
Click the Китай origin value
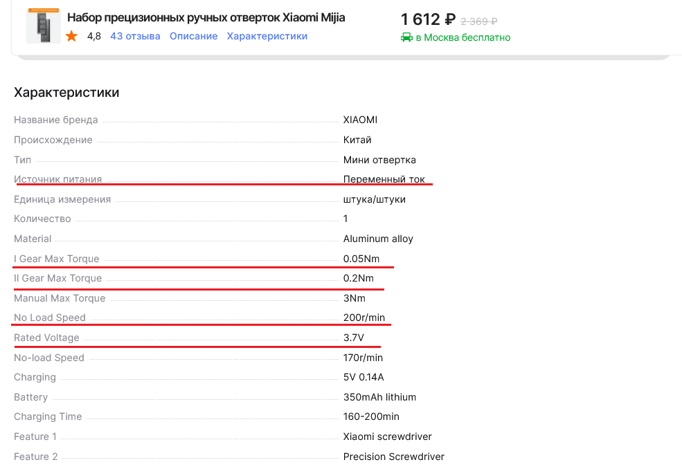point(357,140)
